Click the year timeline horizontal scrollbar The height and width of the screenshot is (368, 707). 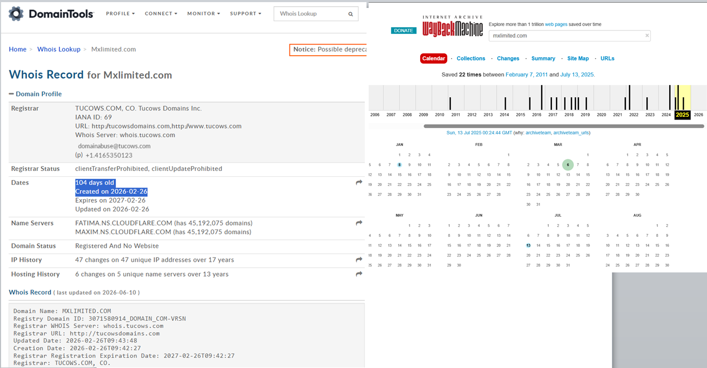click(x=564, y=126)
